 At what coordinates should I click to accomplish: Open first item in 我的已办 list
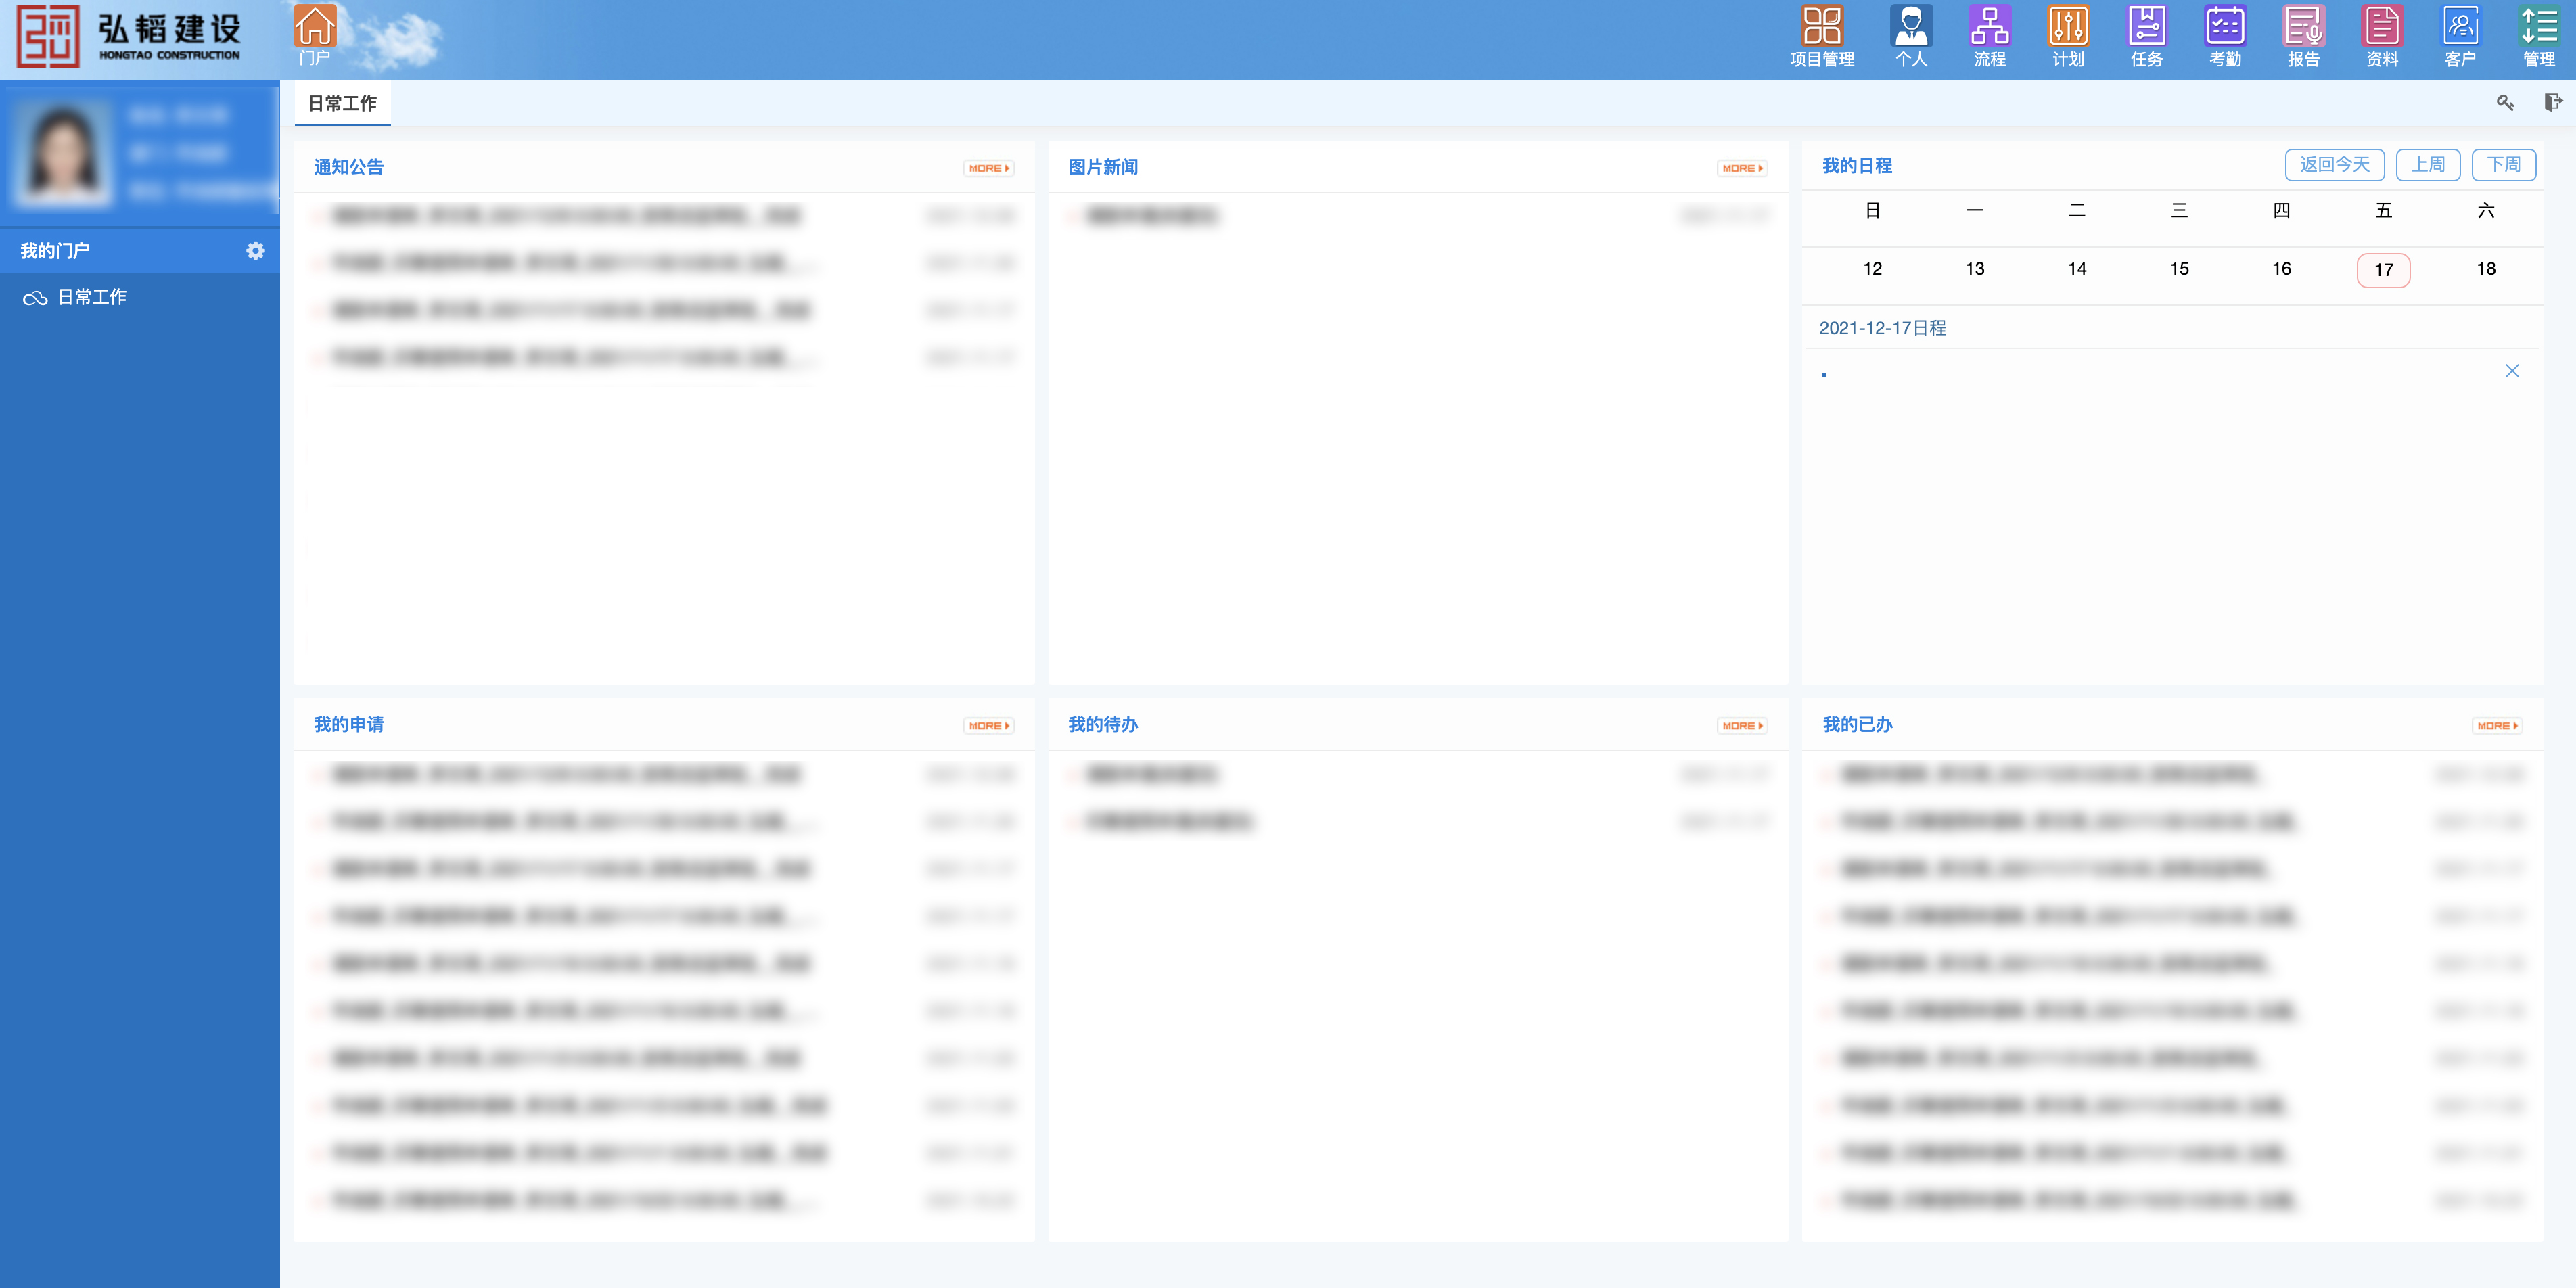(2172, 774)
